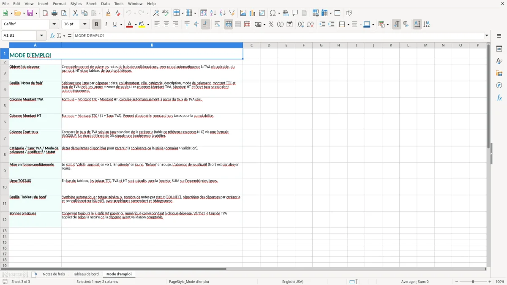
Task: Switch to 'Notes de frais' sheet tab
Action: tap(54, 274)
